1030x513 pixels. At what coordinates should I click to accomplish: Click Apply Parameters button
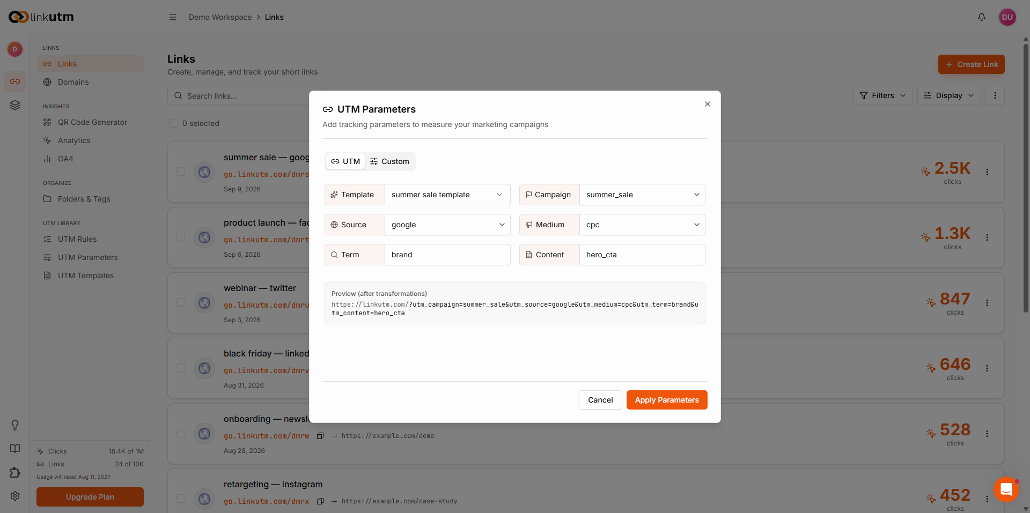pyautogui.click(x=667, y=400)
